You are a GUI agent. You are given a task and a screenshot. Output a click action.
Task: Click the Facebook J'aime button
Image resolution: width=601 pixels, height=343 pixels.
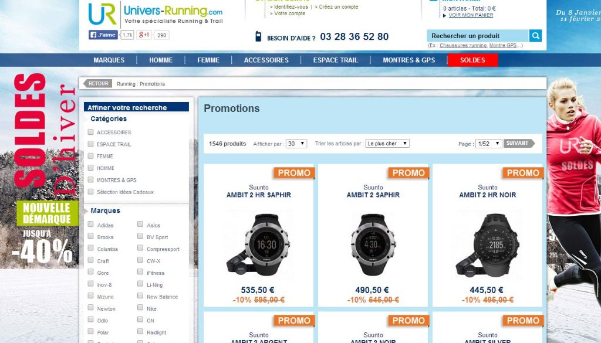103,35
